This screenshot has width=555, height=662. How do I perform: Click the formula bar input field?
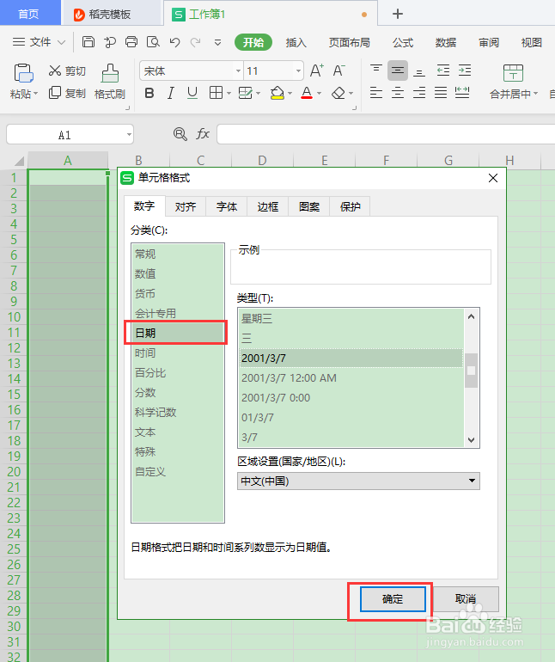386,134
